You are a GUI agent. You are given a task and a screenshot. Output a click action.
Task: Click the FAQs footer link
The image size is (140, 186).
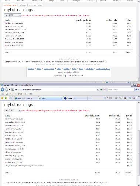pos(74,69)
